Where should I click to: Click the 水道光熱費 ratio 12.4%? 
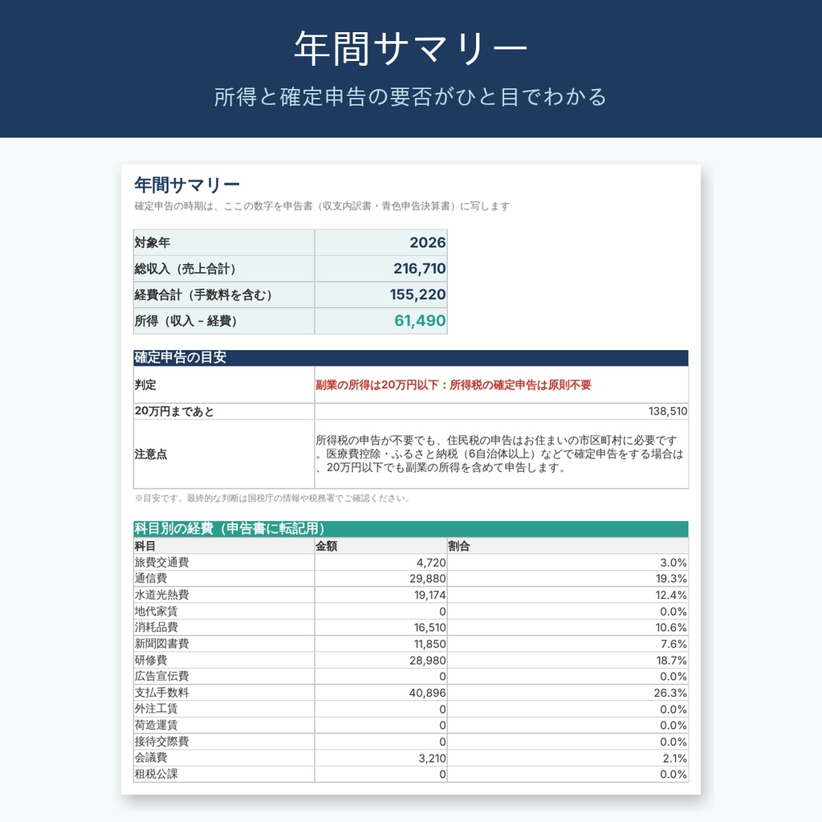coord(671,595)
